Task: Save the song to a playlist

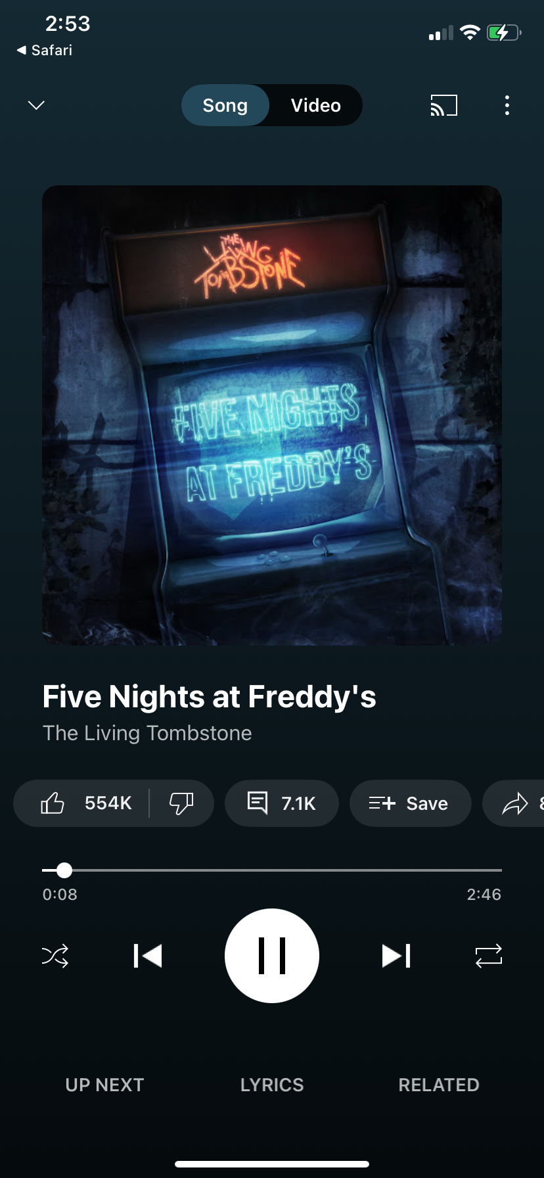Action: tap(410, 803)
